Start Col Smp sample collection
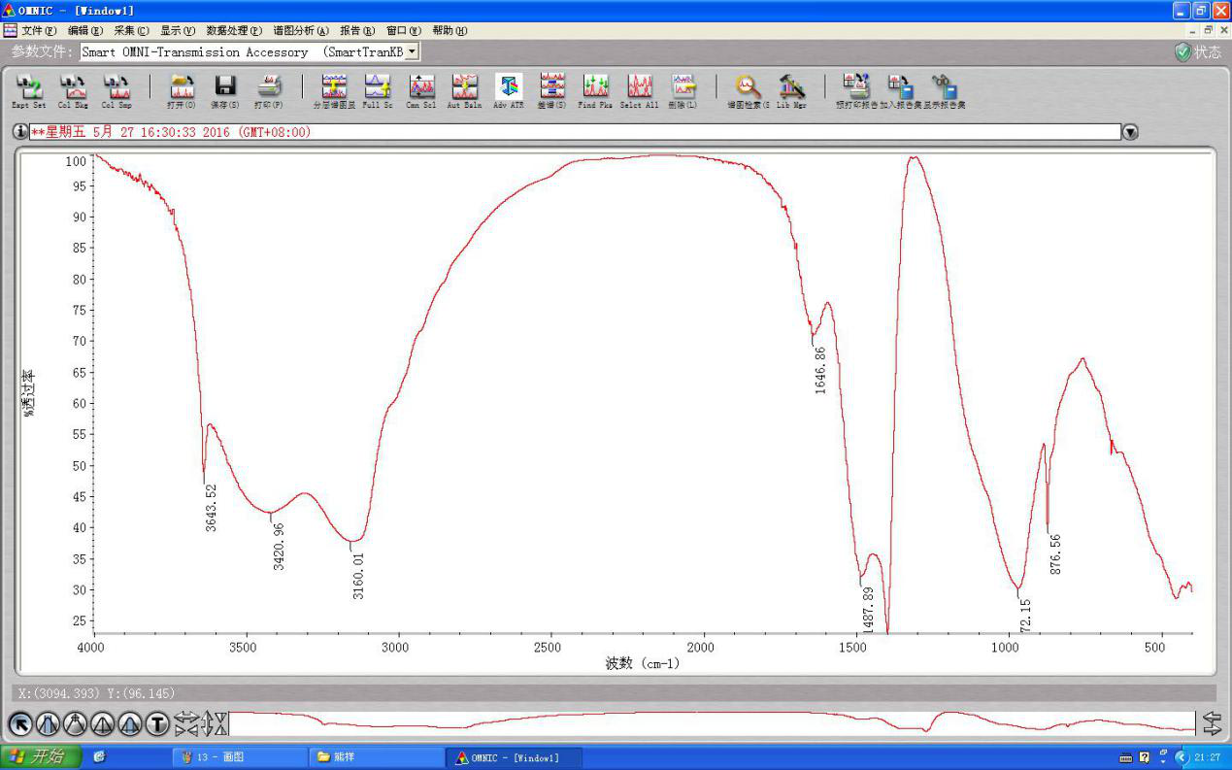This screenshot has width=1232, height=770. point(117,90)
